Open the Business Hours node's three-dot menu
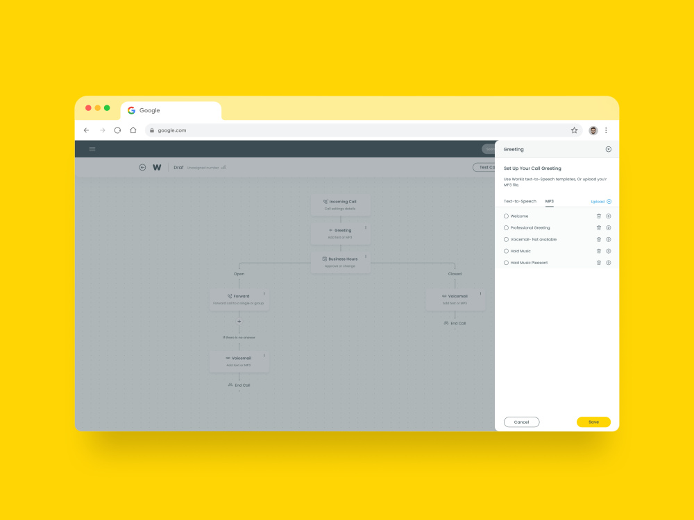Viewport: 694px width, 520px height. (x=366, y=257)
